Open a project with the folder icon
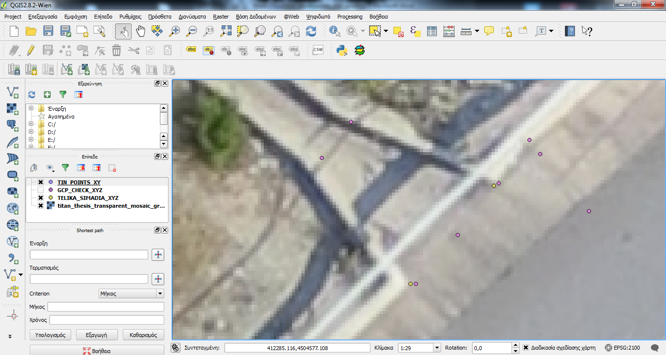666x355 pixels. 31,31
